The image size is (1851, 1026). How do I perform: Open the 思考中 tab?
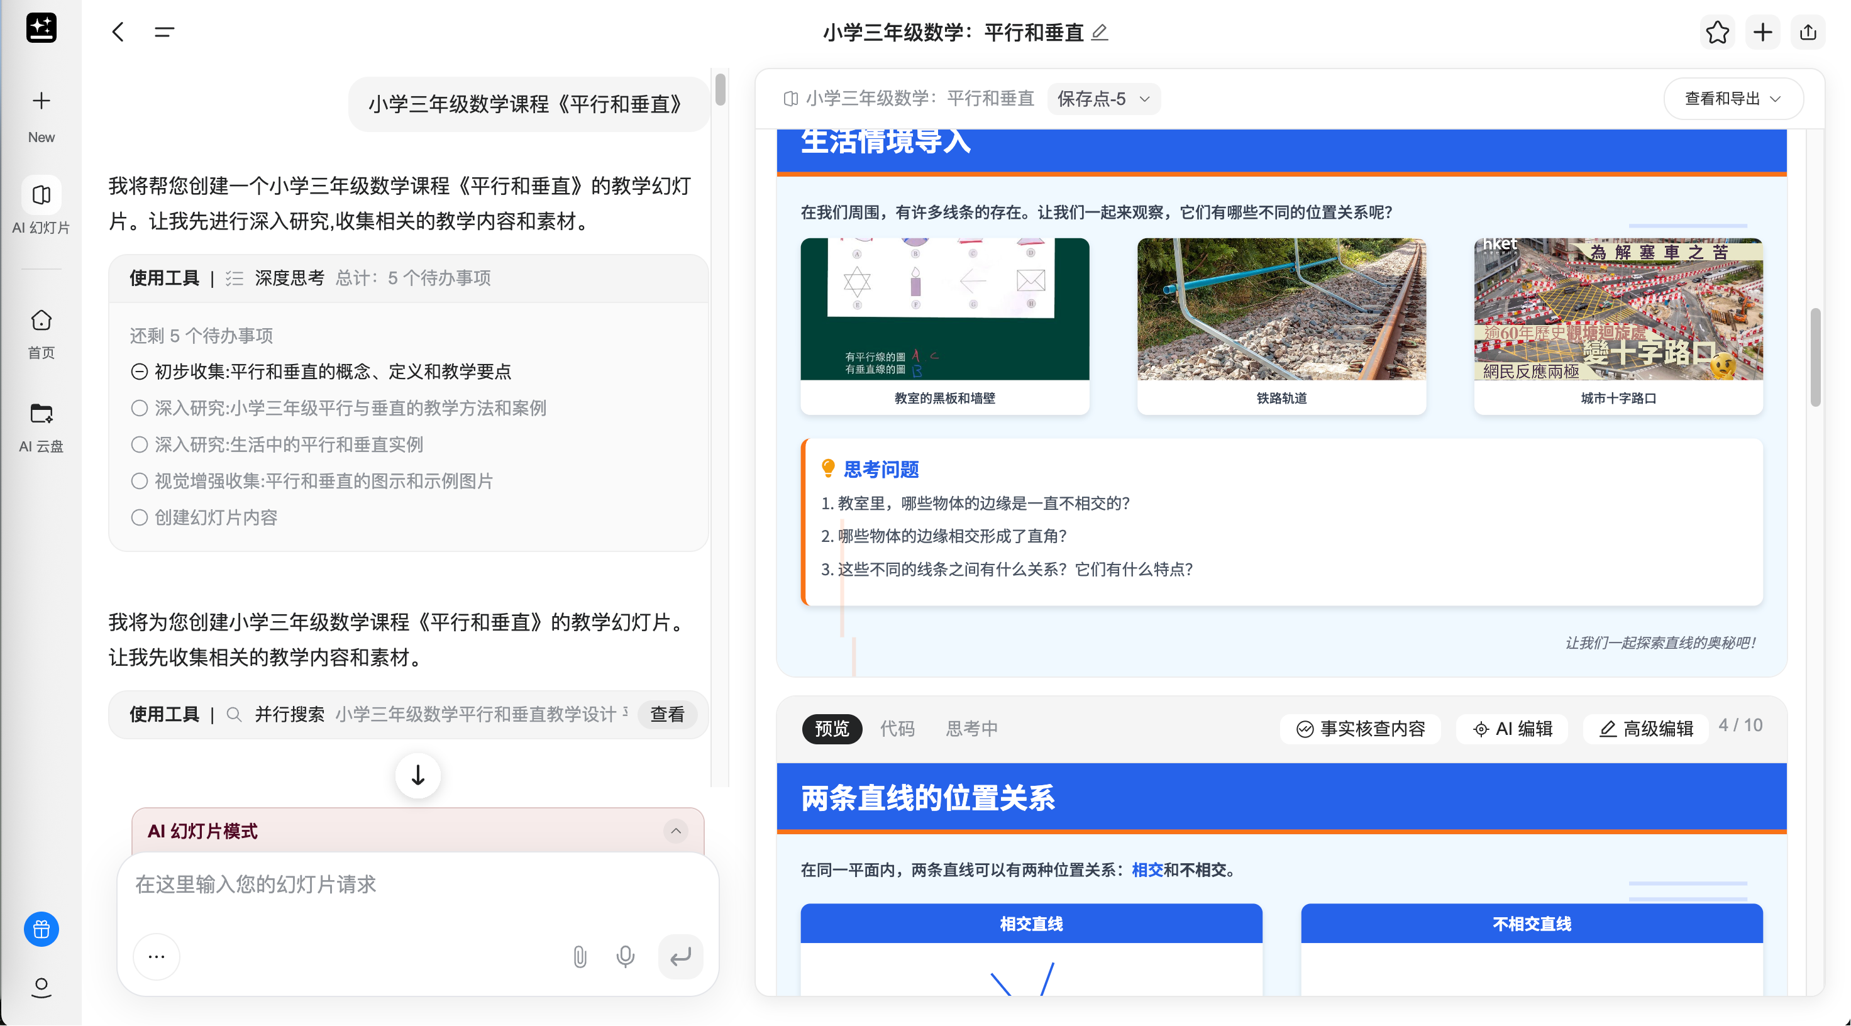(x=971, y=729)
